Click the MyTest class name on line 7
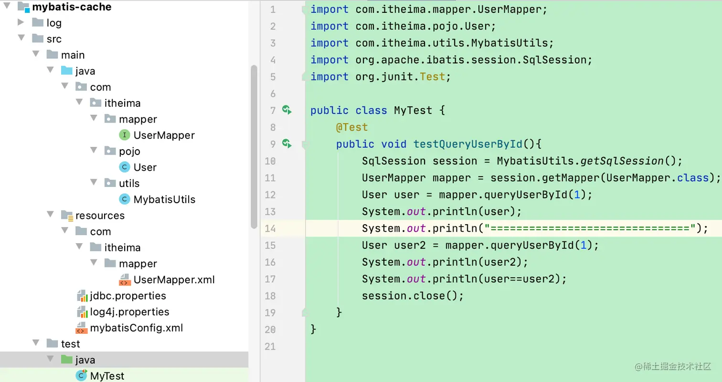Viewport: 722px width, 382px height. [413, 111]
